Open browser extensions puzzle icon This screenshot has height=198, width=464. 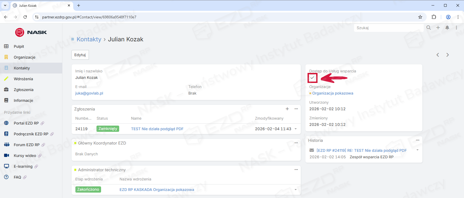(x=434, y=17)
